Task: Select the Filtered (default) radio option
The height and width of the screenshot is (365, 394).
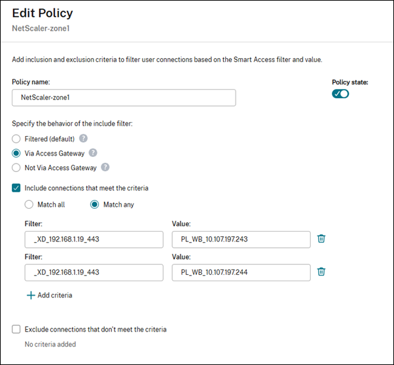Action: click(x=16, y=139)
